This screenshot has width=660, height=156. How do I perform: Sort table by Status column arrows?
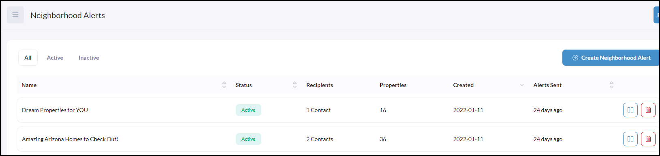[x=295, y=85]
